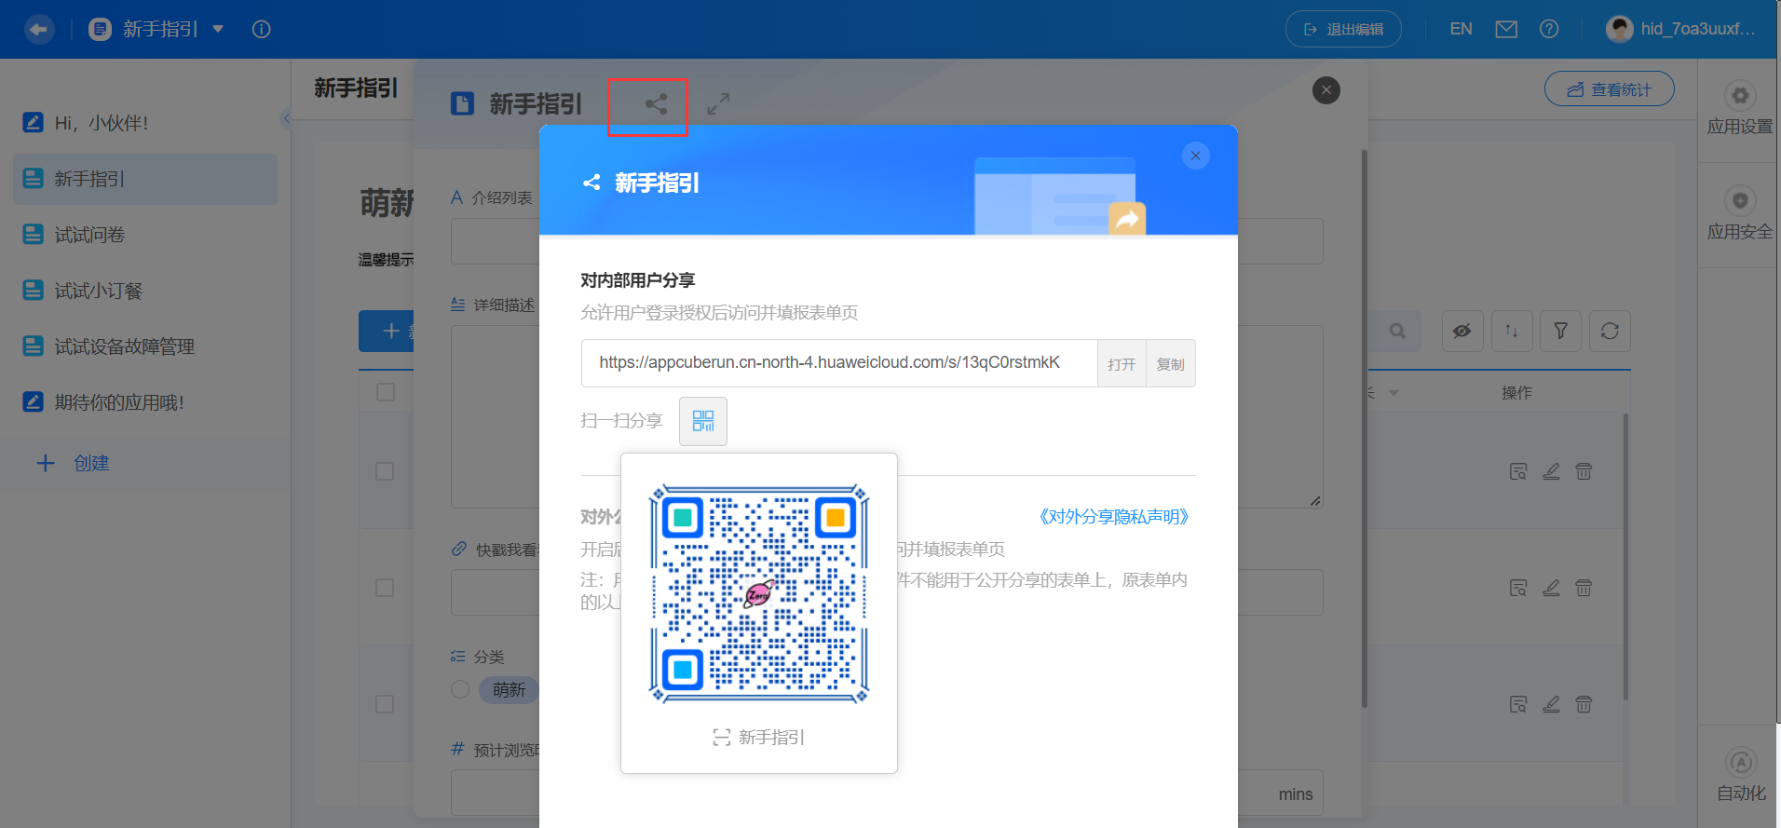Tick the third table row checkbox

385,704
